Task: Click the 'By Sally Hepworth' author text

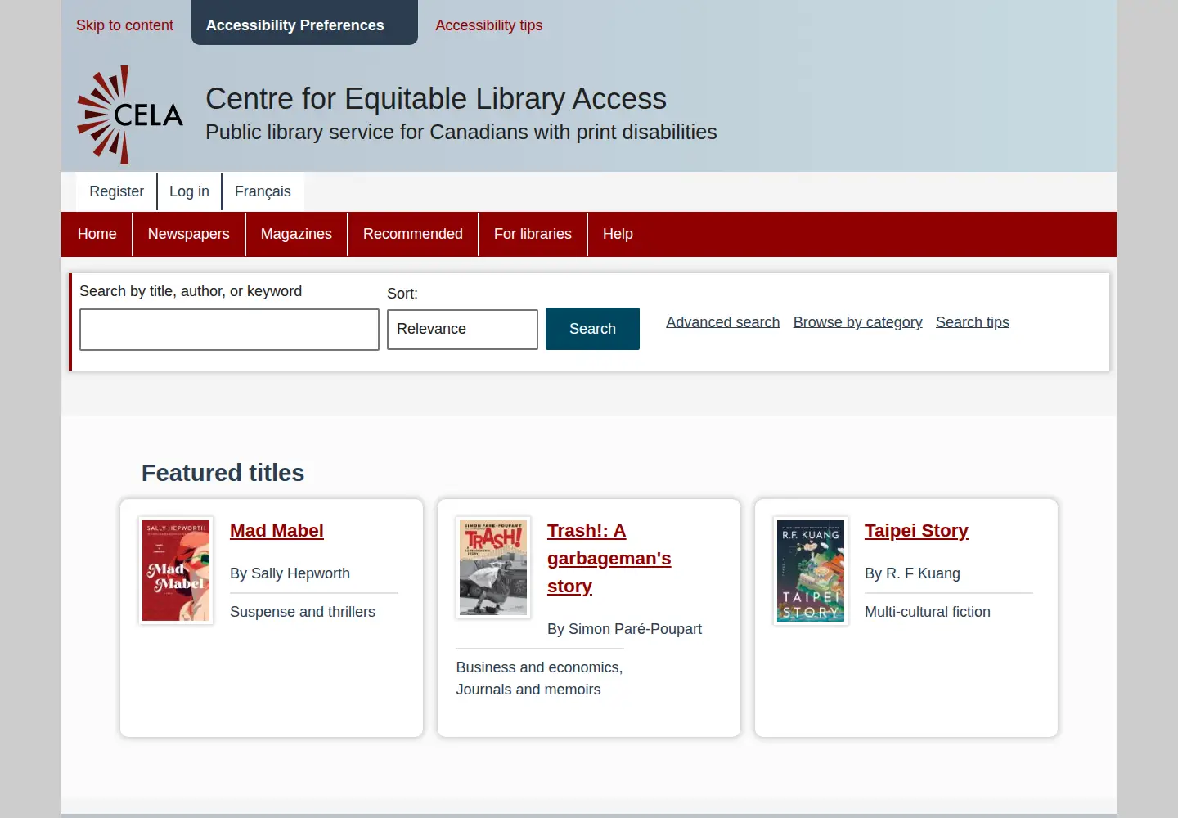Action: 290,573
